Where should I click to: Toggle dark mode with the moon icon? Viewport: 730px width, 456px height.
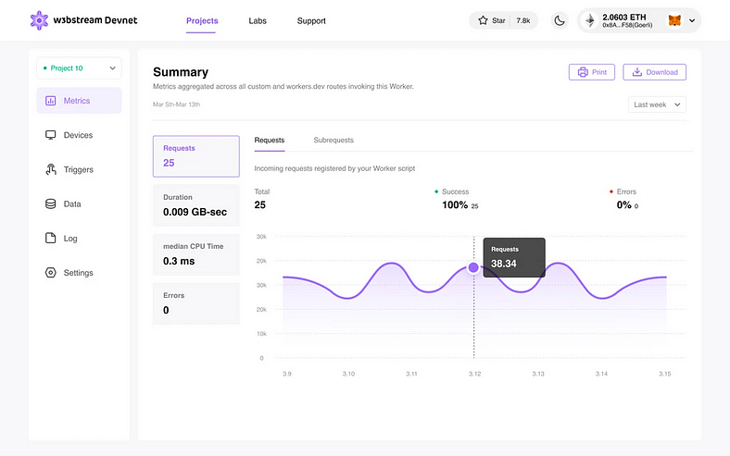560,20
